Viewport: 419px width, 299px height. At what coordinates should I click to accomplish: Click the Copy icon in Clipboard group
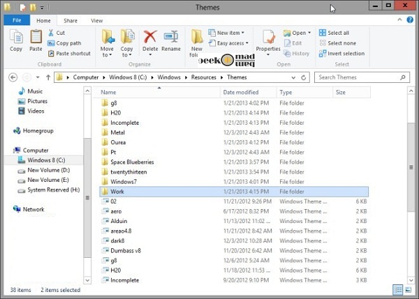pyautogui.click(x=16, y=37)
